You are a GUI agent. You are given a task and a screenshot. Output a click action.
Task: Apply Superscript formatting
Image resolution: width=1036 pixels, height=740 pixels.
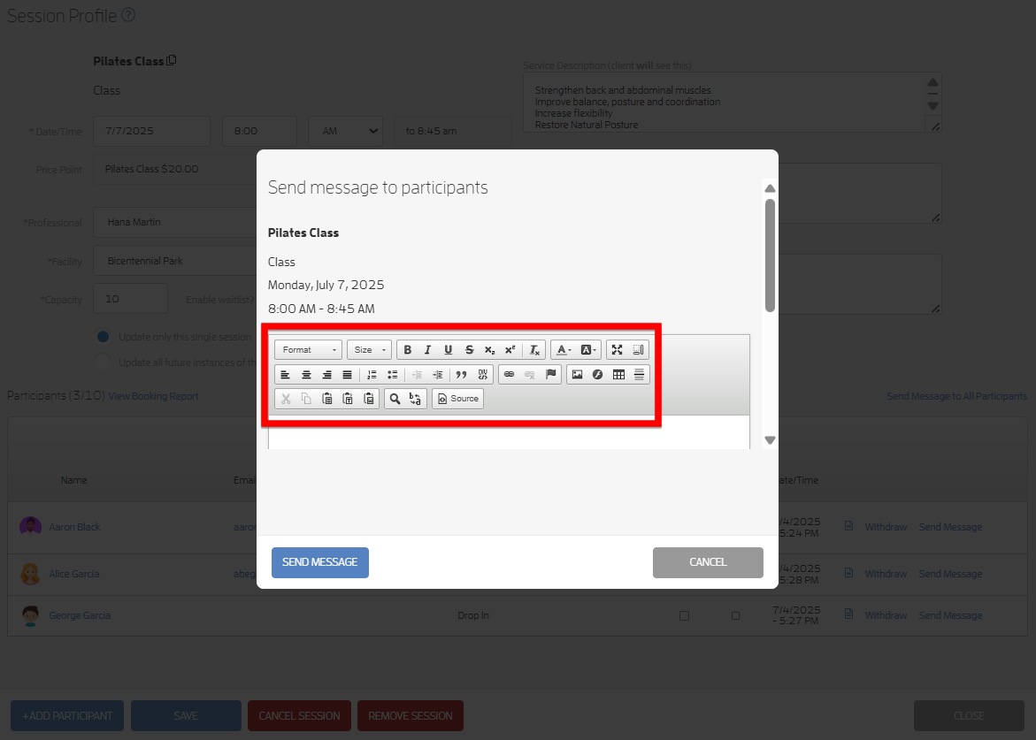[510, 350]
